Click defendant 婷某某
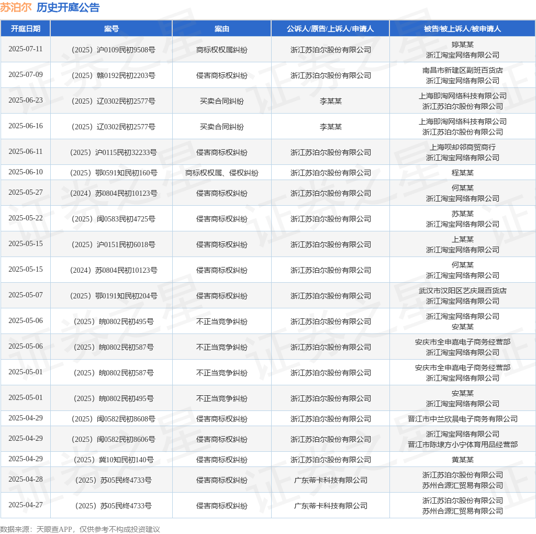This screenshot has width=536, height=534. [x=463, y=44]
